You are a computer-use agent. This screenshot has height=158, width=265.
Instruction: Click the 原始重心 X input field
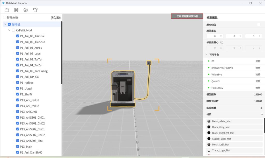pos(213,36)
